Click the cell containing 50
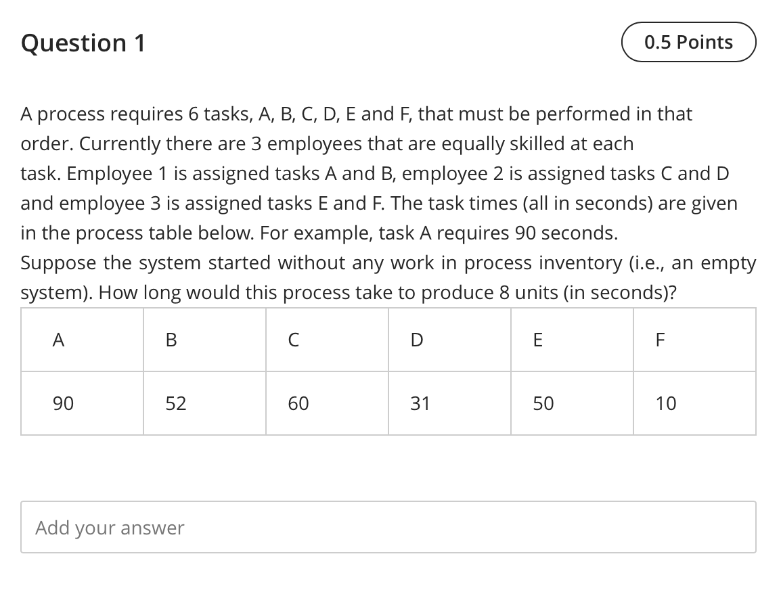The height and width of the screenshot is (594, 781). tap(542, 403)
